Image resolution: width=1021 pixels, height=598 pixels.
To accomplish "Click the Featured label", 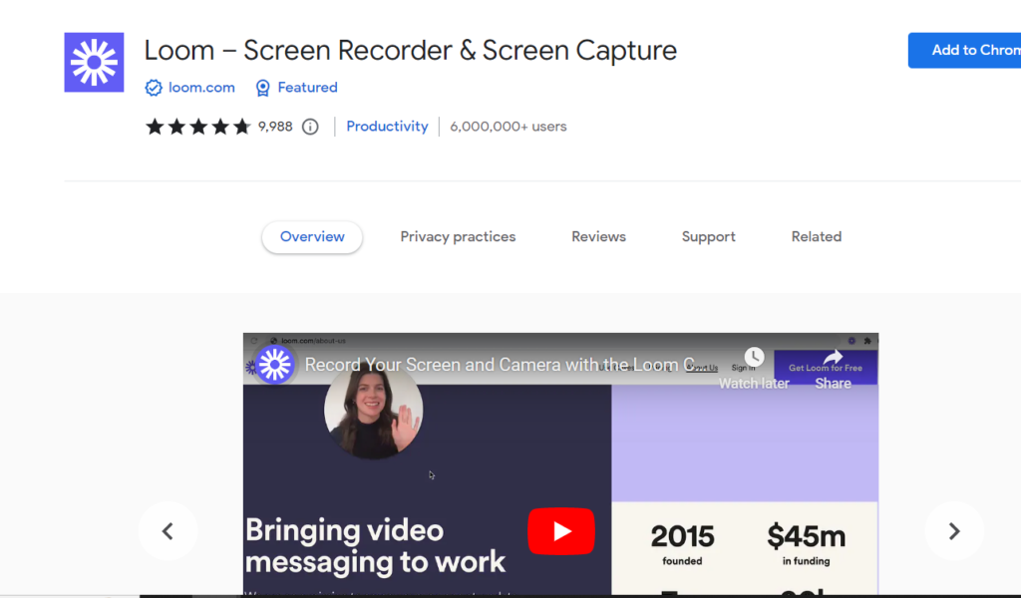I will pos(307,87).
